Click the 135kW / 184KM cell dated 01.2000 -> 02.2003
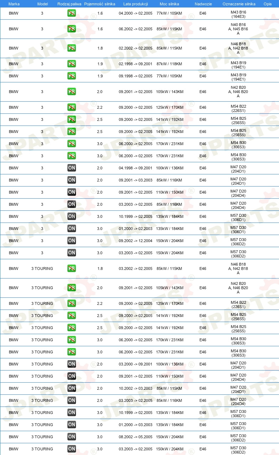This screenshot has height=455, width=279. pyautogui.click(x=170, y=229)
